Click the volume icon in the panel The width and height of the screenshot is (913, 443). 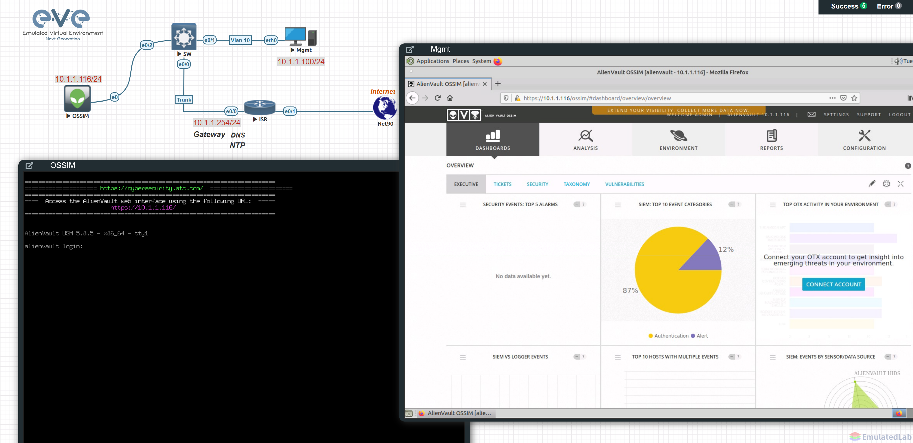click(898, 61)
